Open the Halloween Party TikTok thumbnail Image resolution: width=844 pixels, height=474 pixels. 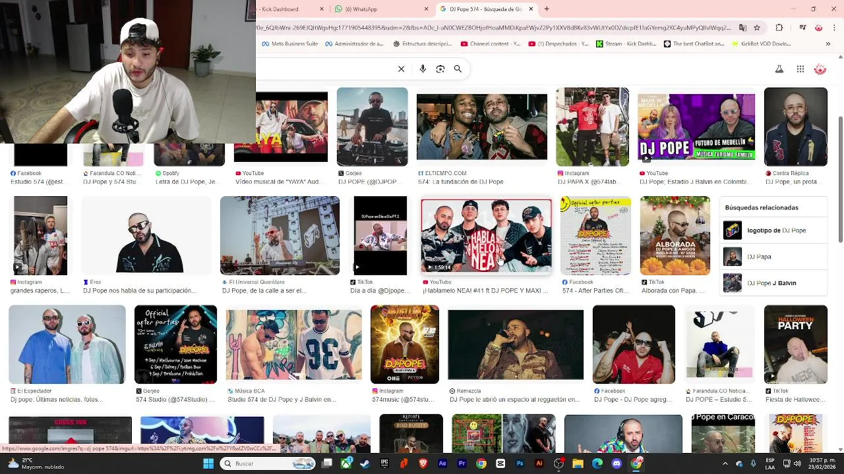pyautogui.click(x=796, y=344)
